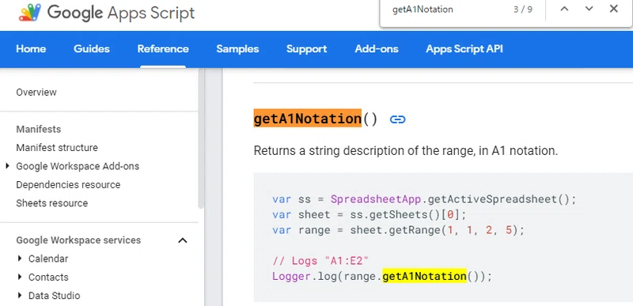This screenshot has height=306, width=633.
Task: Open Manifest structure link
Action: pyautogui.click(x=57, y=148)
